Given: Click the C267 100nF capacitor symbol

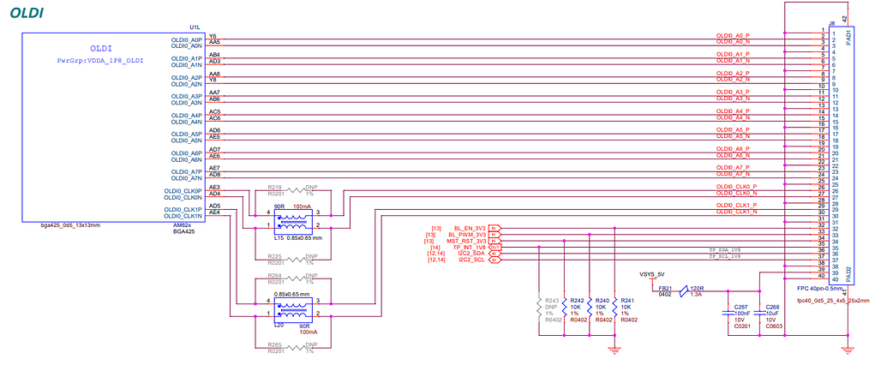Looking at the screenshot, I should (x=728, y=312).
